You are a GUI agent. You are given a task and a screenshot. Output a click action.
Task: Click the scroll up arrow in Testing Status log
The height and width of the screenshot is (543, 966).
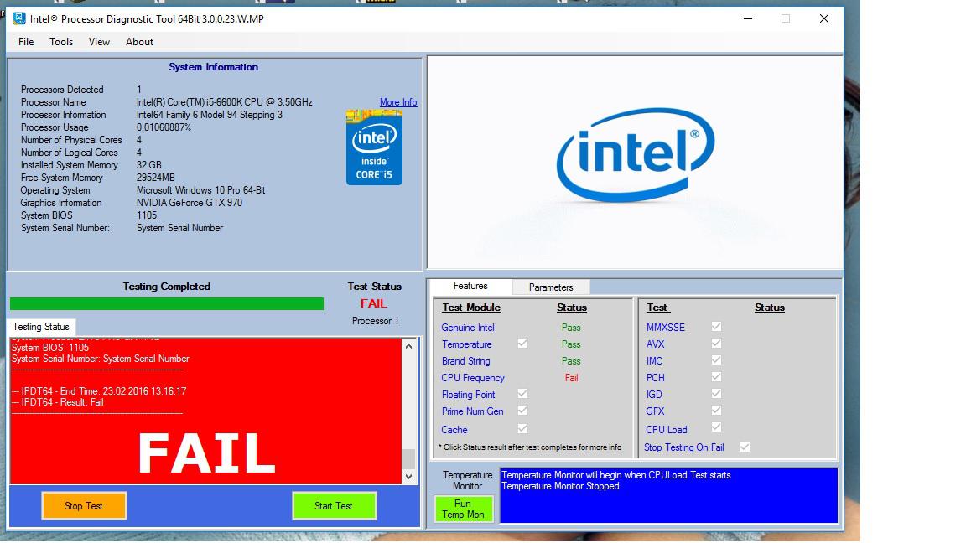point(408,346)
